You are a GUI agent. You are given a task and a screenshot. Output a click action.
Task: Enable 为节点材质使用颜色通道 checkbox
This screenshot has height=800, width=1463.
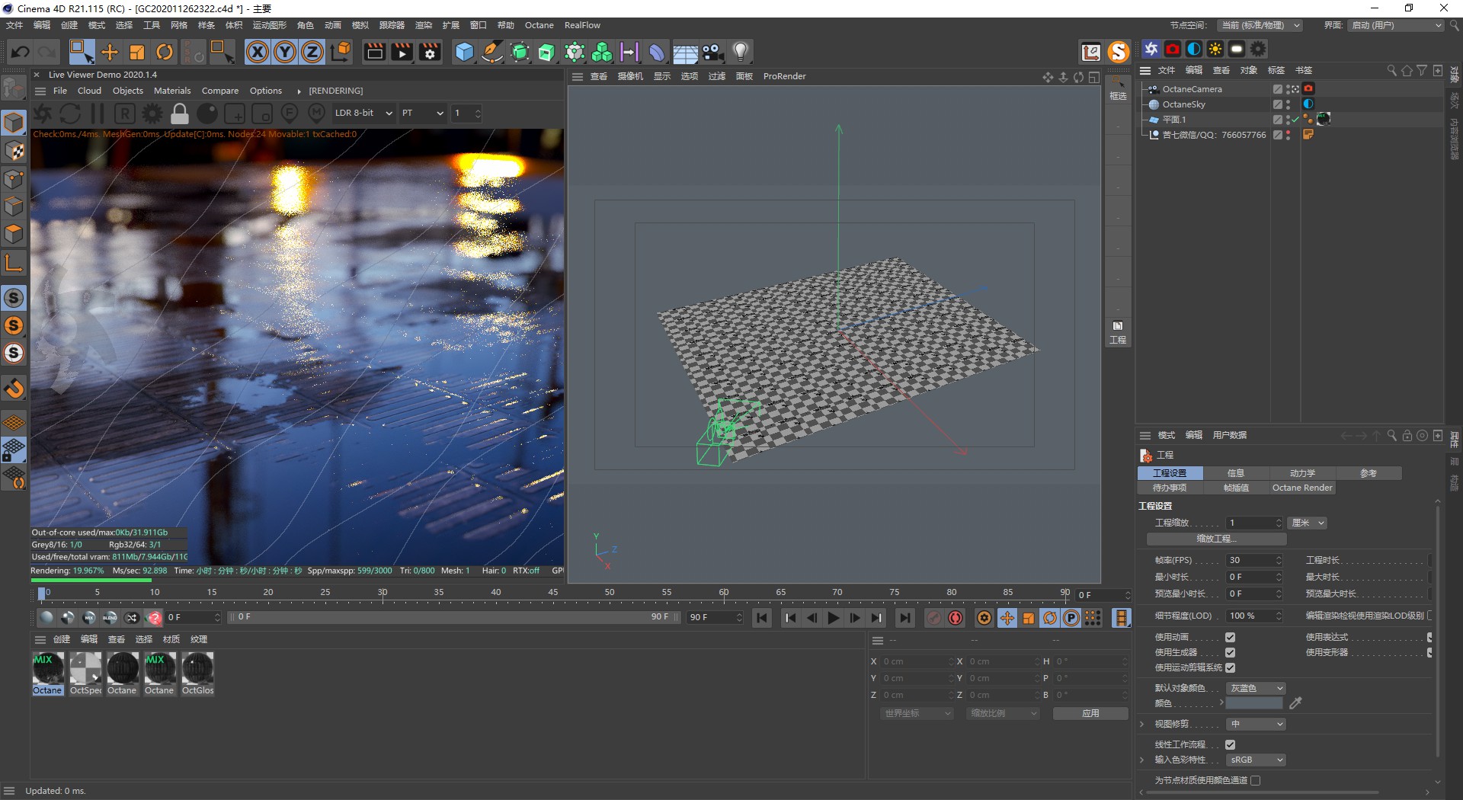tap(1256, 780)
